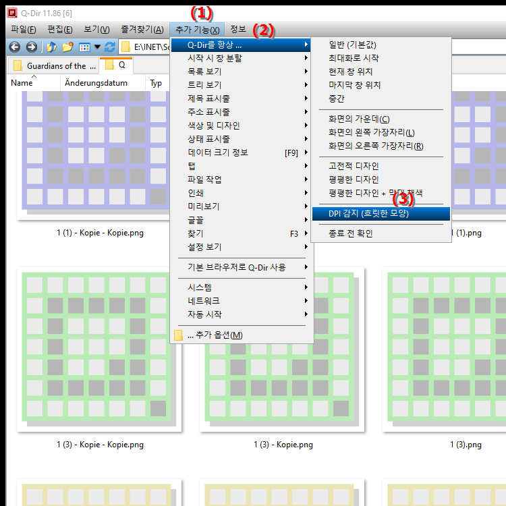Image resolution: width=506 pixels, height=506 pixels.
Task: Expand the 제목 표시줄 submenu
Action: (241, 99)
